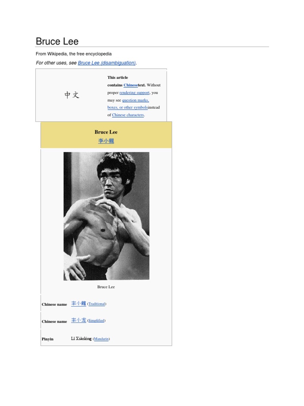Open the Bruce Lee photograph
Viewport: 304px width, 406px height.
(x=106, y=216)
